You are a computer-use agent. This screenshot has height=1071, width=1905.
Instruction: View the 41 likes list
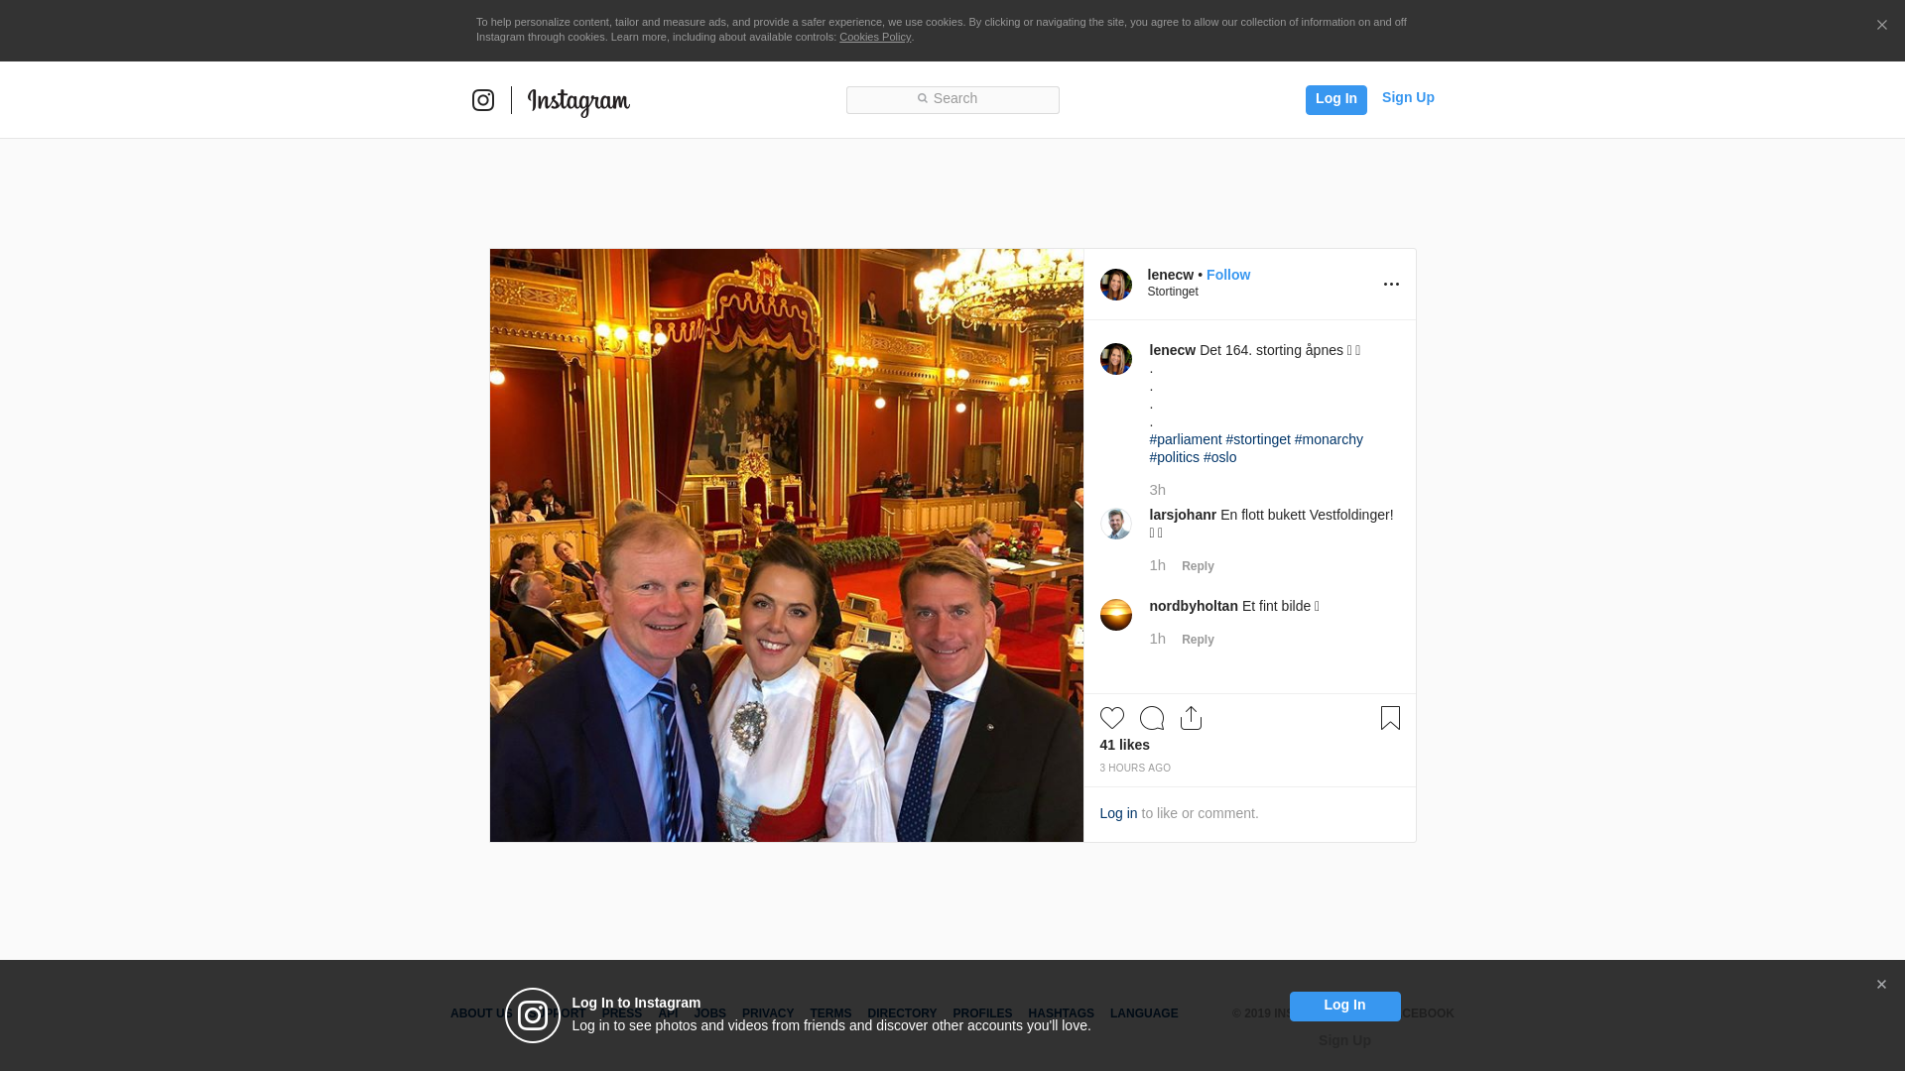[1125, 745]
